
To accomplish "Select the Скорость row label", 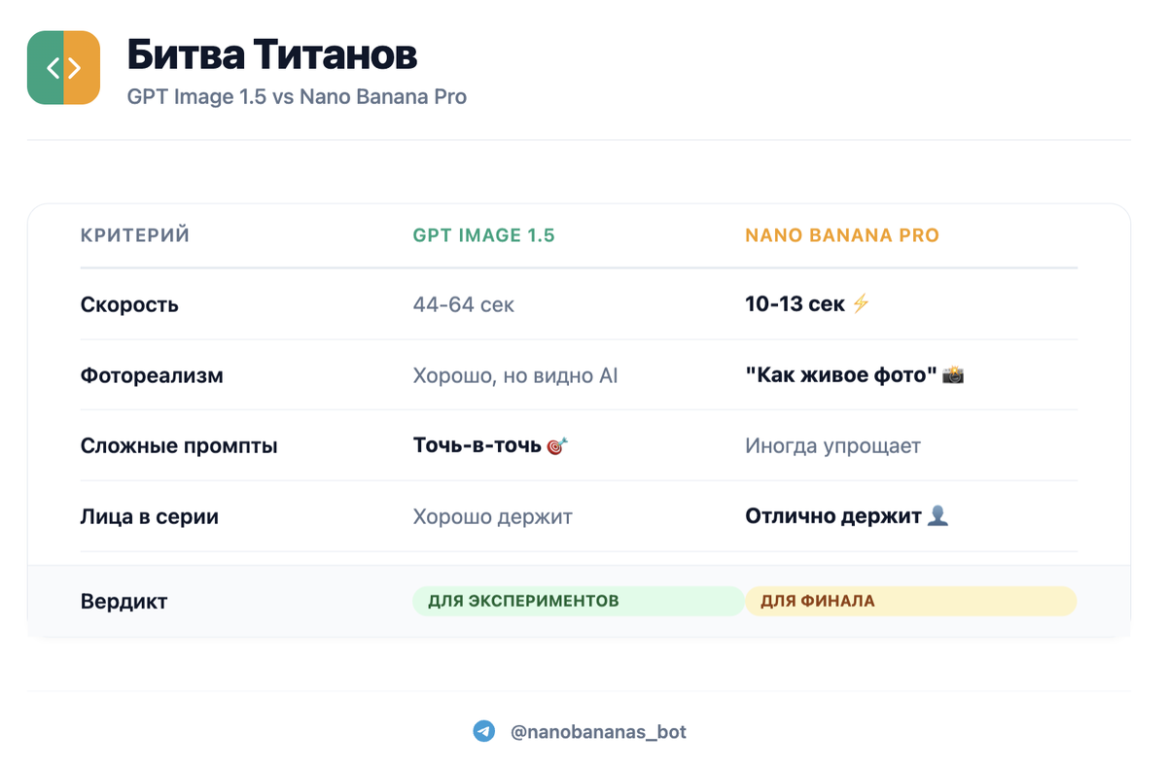I will coord(129,304).
